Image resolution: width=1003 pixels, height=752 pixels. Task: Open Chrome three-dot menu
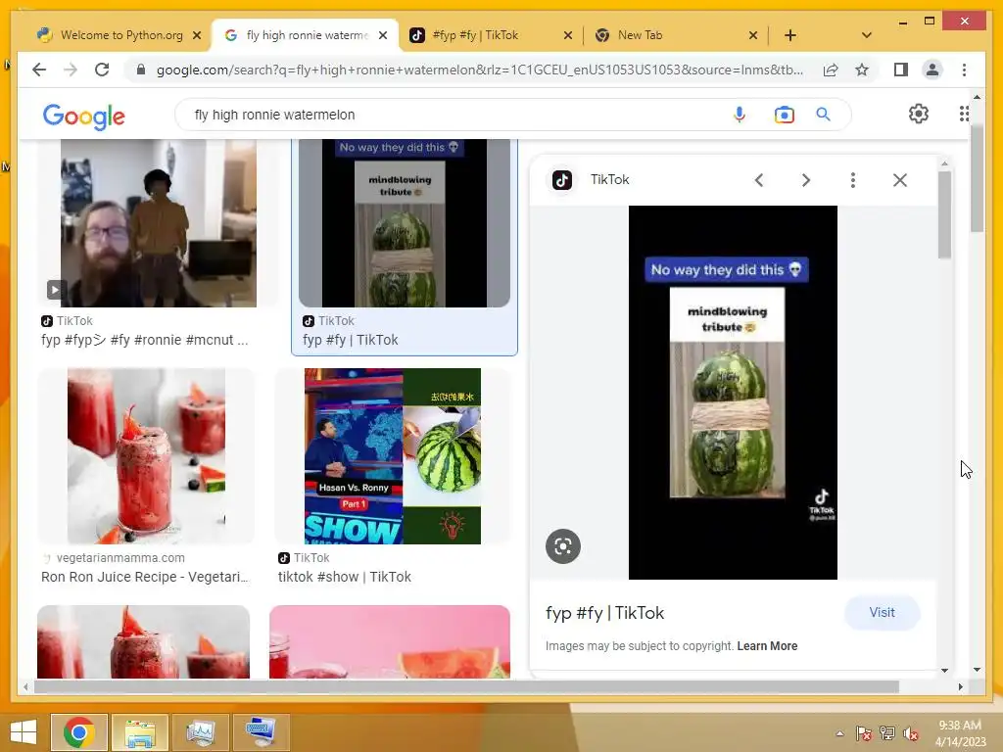tap(964, 70)
